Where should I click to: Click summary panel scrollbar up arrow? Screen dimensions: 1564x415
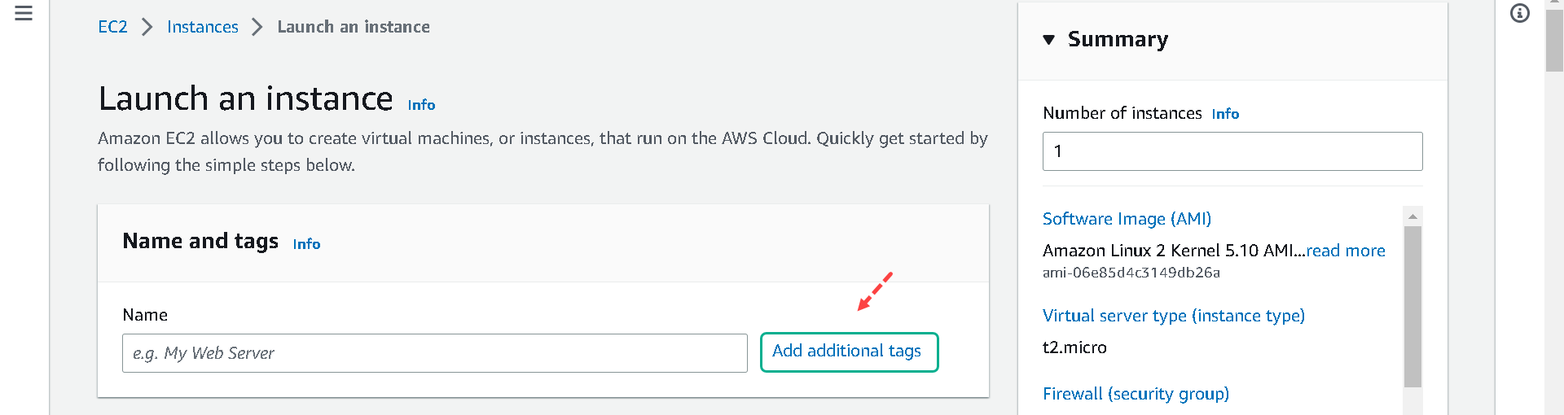coord(1413,216)
